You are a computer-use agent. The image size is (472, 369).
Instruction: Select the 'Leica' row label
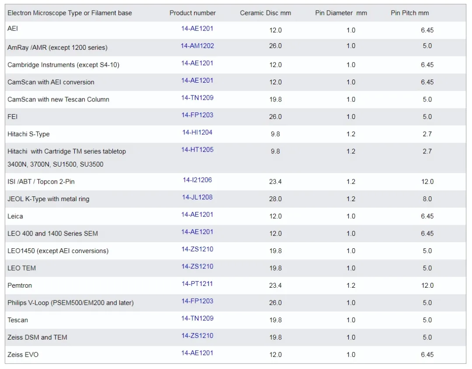pos(15,216)
